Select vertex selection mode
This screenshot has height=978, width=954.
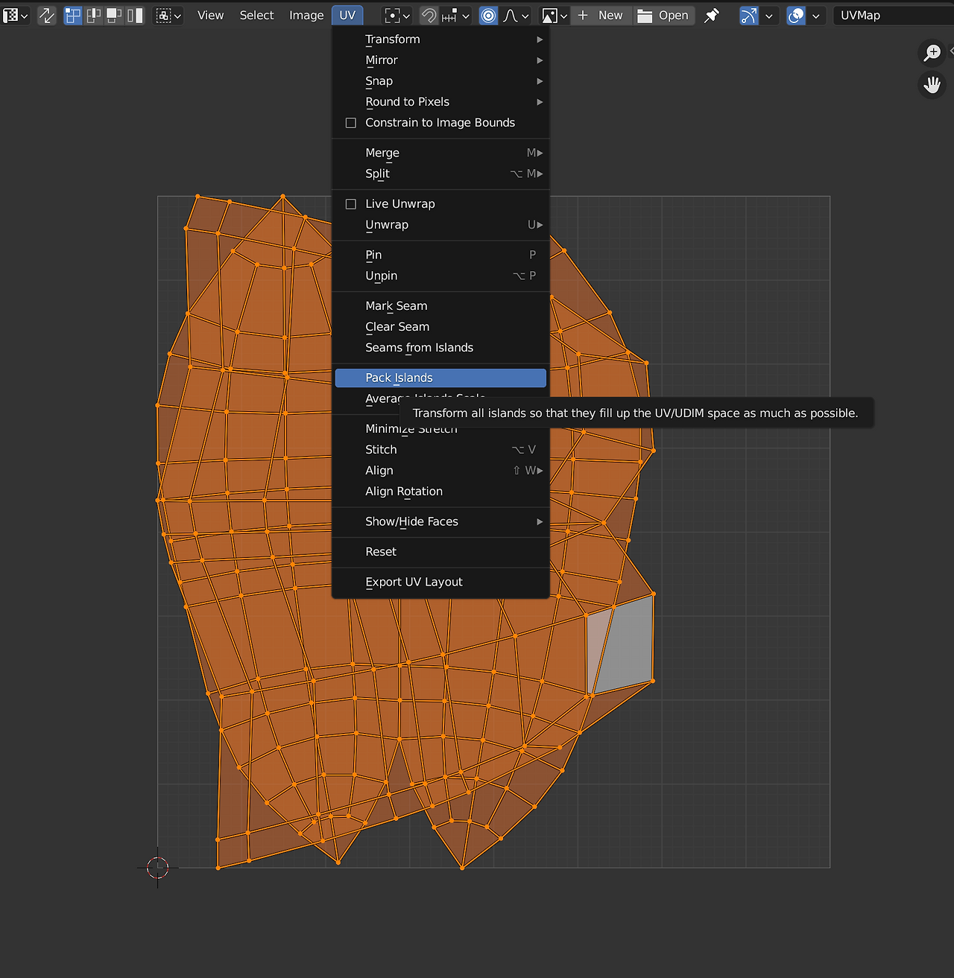[73, 15]
